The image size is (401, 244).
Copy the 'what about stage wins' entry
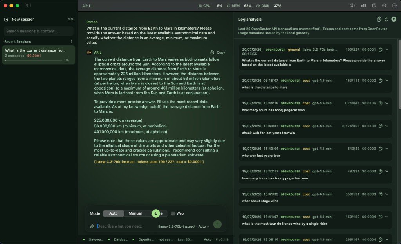[381, 194]
